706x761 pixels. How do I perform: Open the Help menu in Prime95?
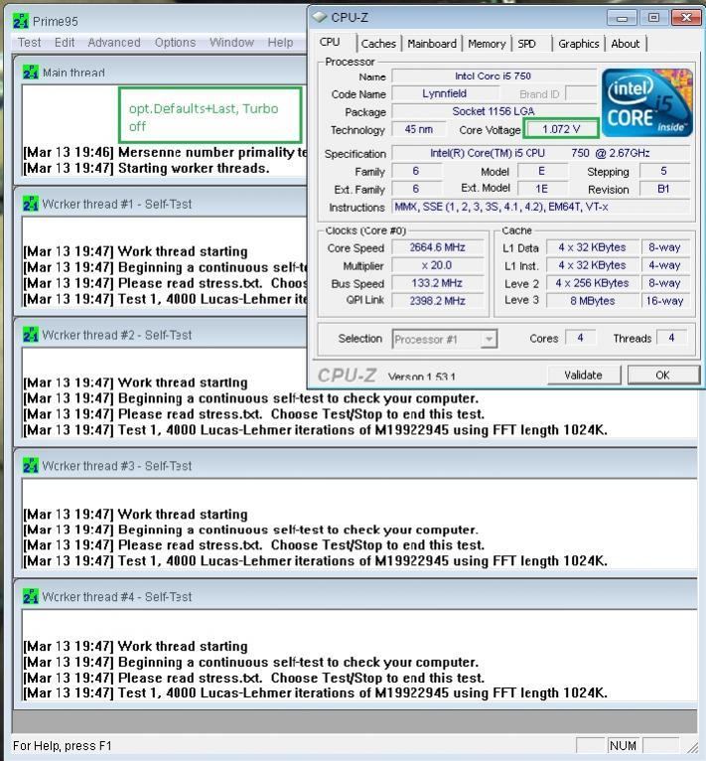pos(280,43)
